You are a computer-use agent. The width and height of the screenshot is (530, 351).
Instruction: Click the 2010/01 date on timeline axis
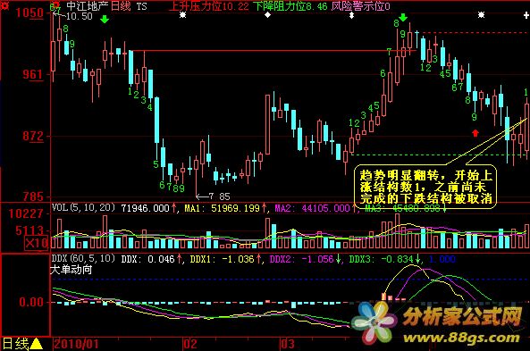(77, 344)
